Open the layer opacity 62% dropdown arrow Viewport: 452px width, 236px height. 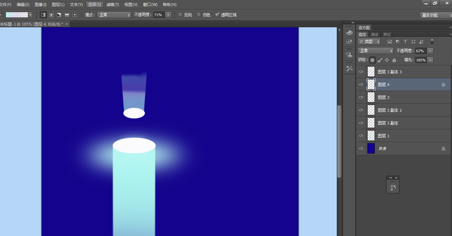(430, 51)
